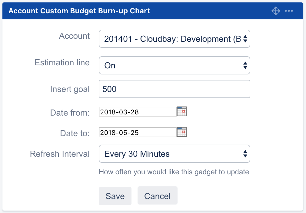Click the Insert goal label
The image size is (306, 213).
coord(70,89)
